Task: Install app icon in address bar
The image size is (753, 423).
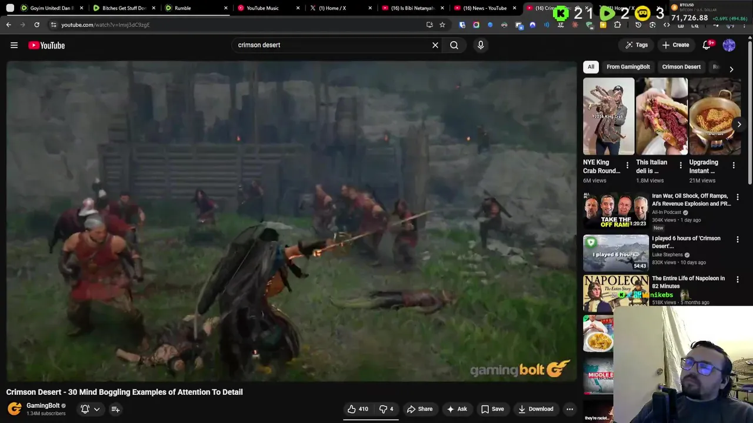Action: tap(429, 25)
